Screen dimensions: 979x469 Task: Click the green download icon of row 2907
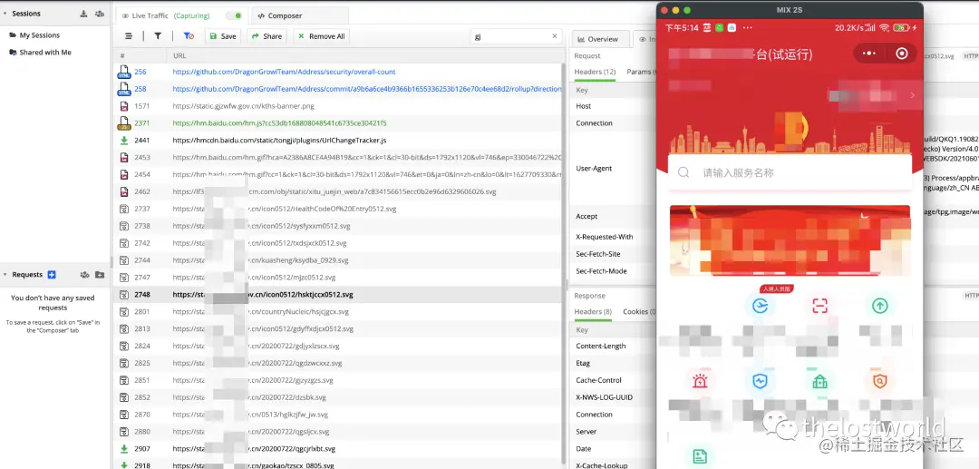[x=123, y=448]
